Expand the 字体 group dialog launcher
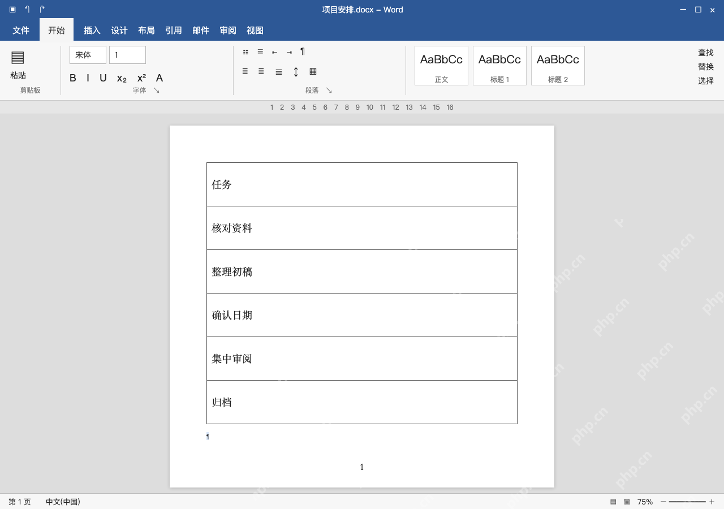 pos(157,90)
